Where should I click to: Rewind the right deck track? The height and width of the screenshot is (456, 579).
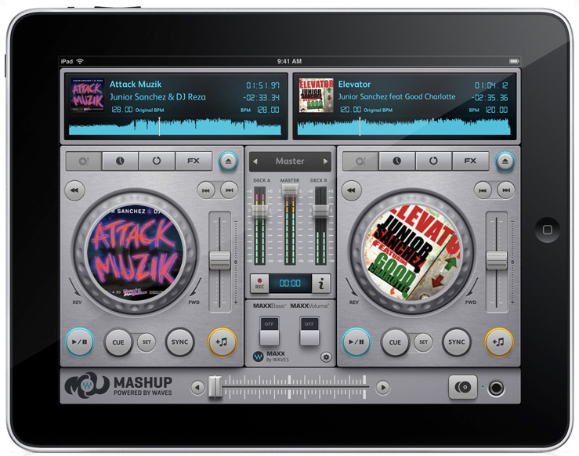[351, 190]
